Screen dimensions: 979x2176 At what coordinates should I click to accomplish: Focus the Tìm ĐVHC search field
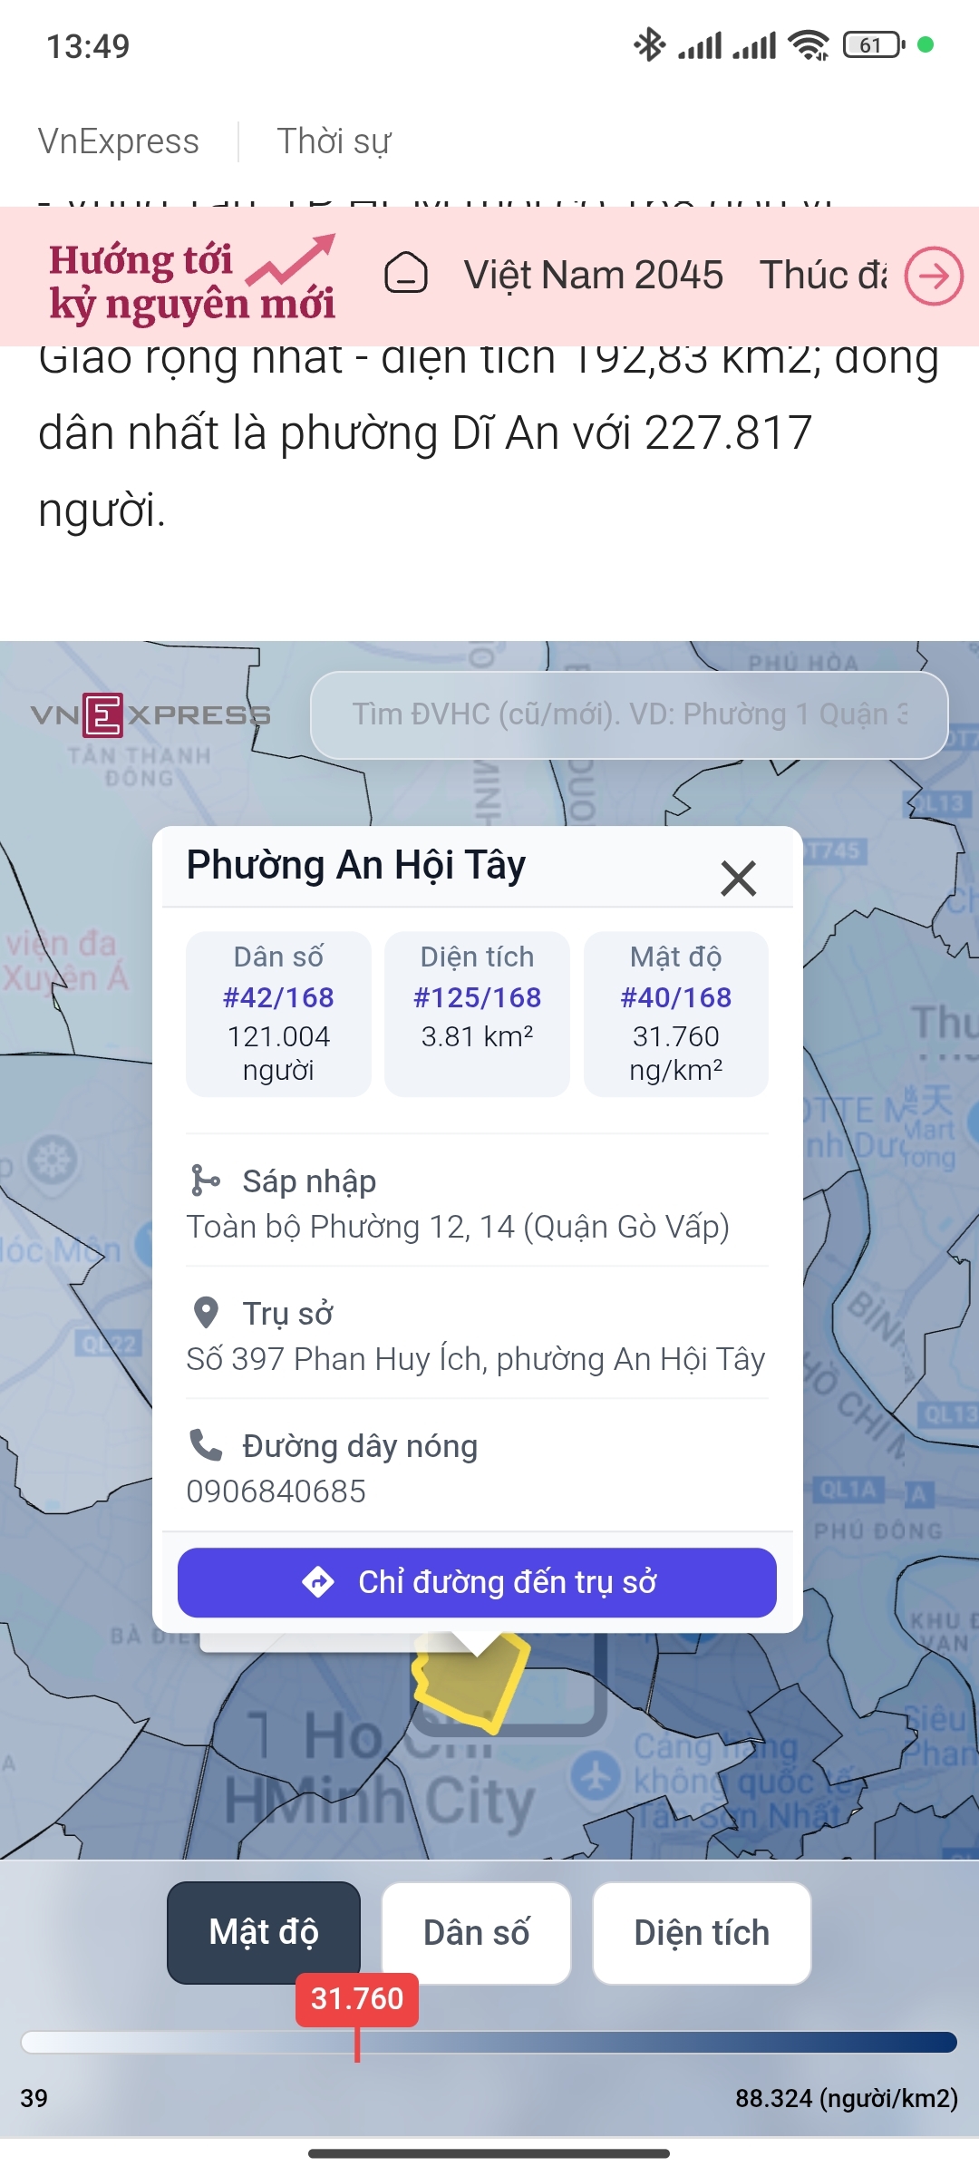point(629,714)
